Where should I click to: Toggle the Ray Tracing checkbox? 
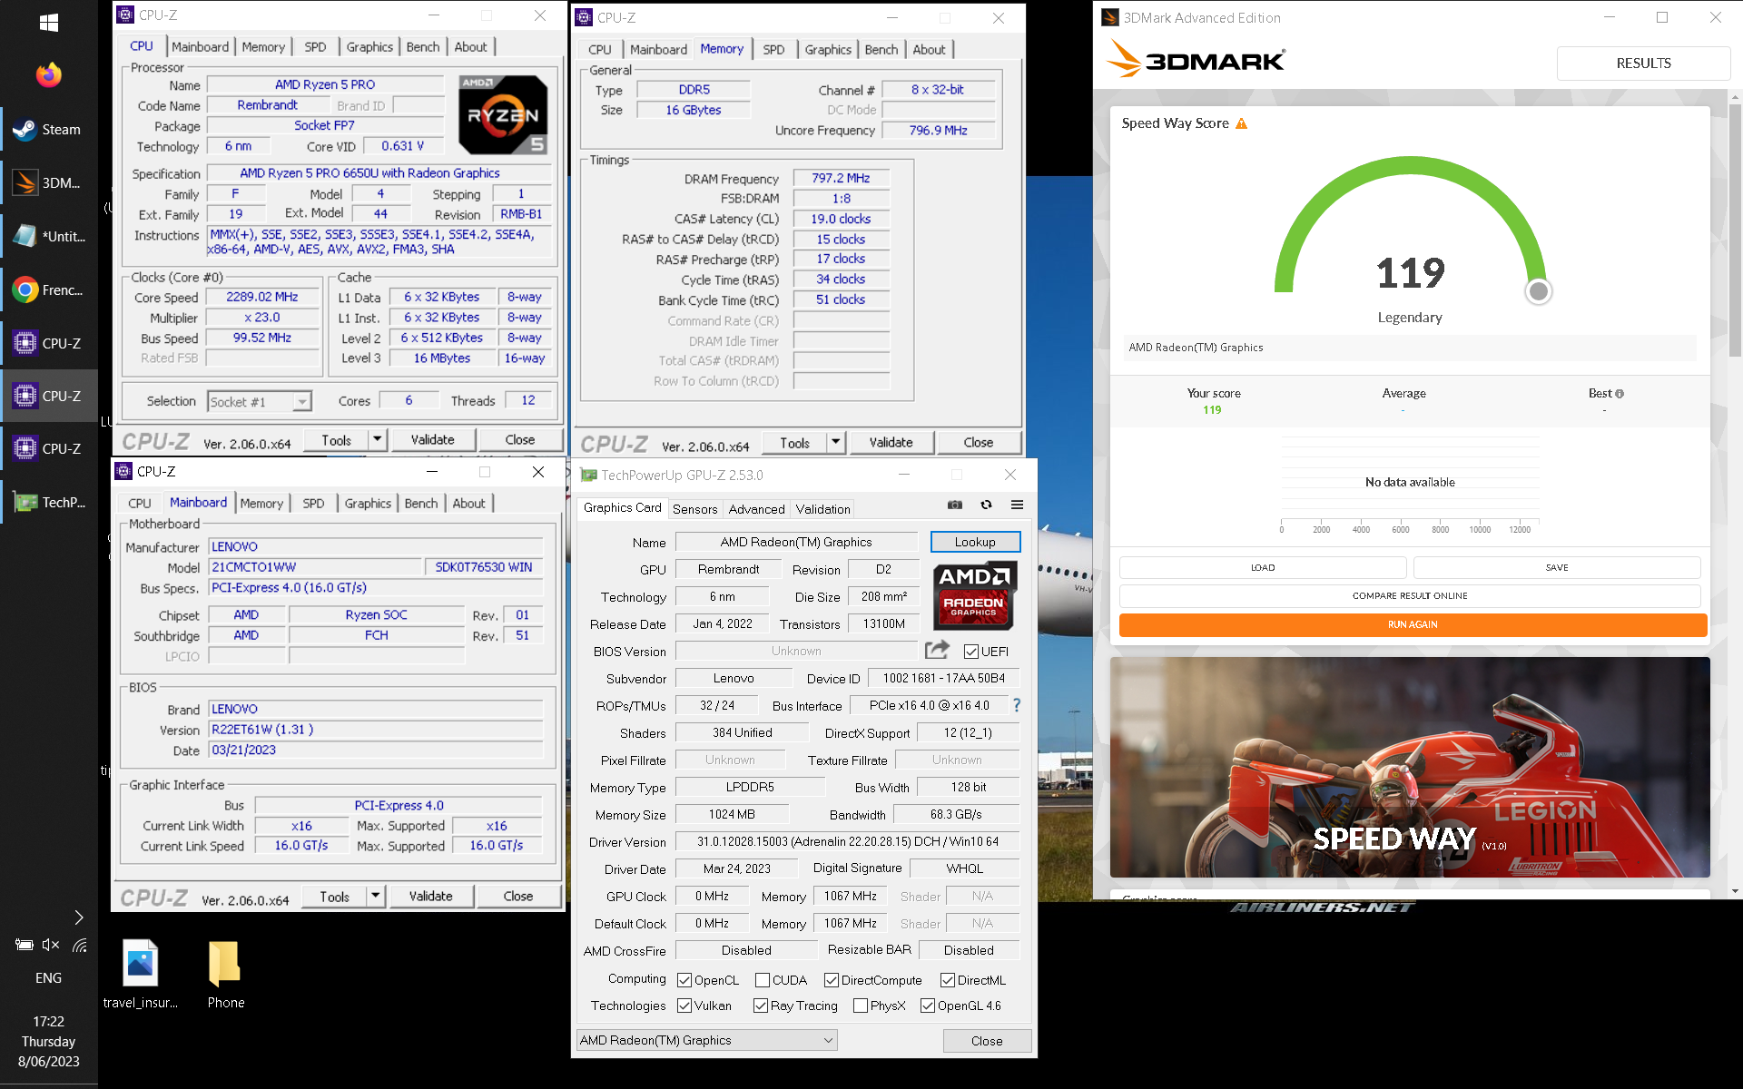pos(761,1006)
